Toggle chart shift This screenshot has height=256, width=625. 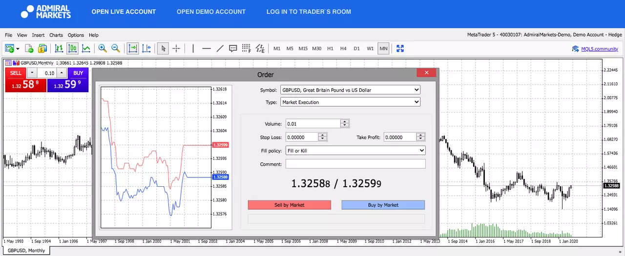coord(146,48)
